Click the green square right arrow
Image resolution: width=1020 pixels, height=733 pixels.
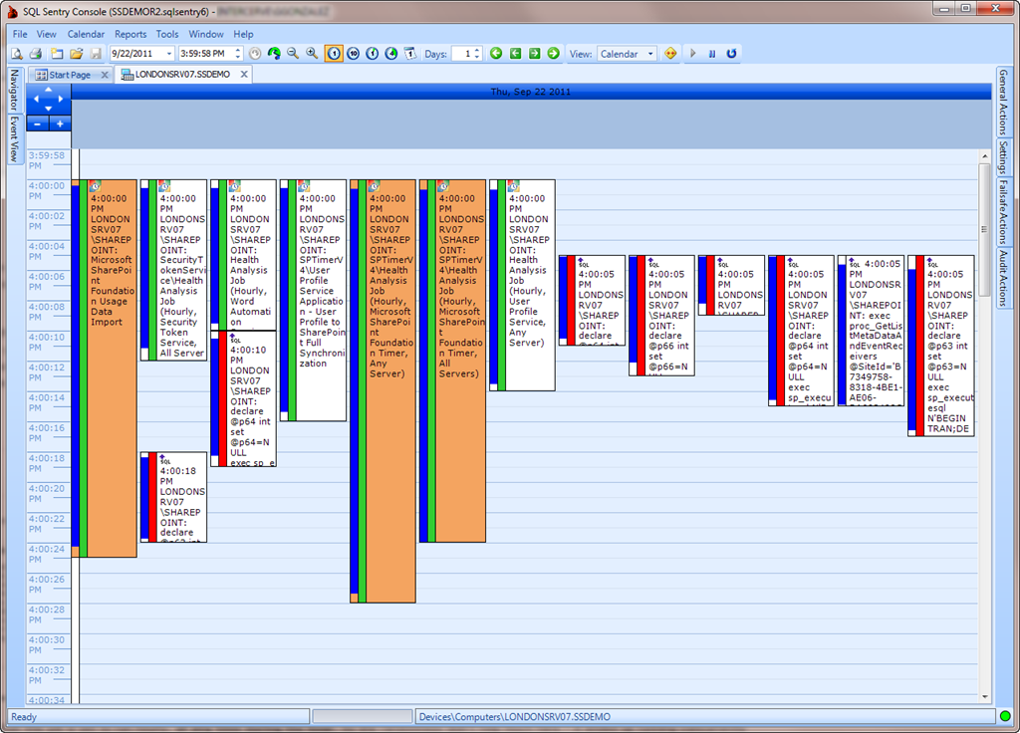(x=534, y=54)
